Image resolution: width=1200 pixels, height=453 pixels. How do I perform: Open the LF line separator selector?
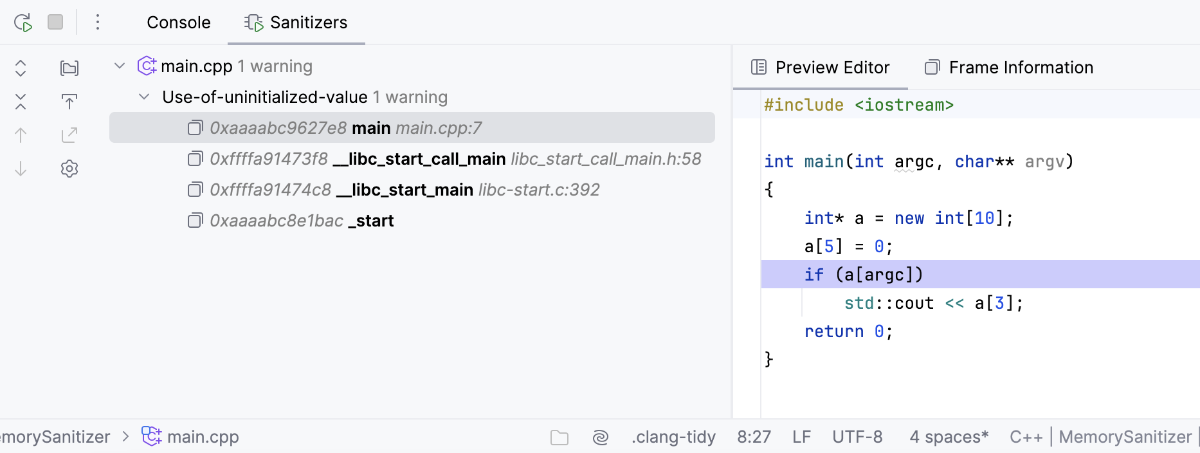(x=801, y=437)
